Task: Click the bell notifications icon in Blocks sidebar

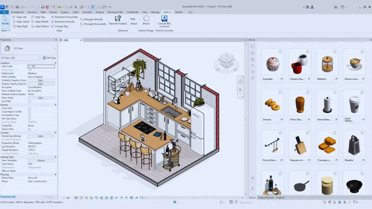Action: [253, 178]
